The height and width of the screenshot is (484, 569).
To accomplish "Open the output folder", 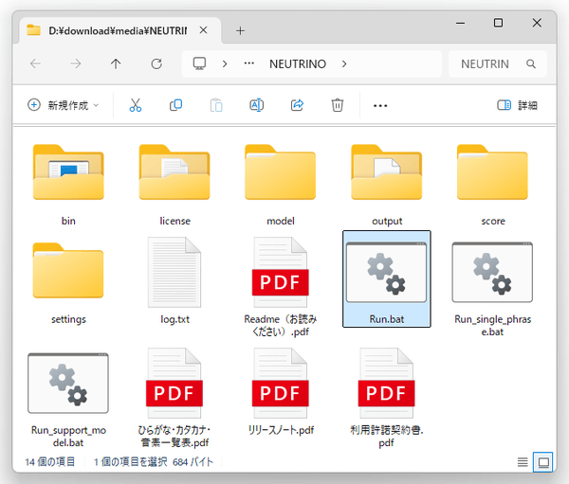I will pyautogui.click(x=387, y=185).
